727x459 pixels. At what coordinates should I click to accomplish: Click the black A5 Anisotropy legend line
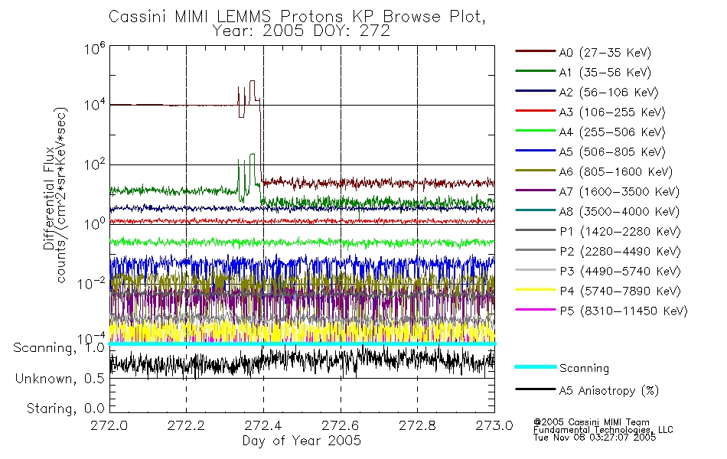pos(536,389)
